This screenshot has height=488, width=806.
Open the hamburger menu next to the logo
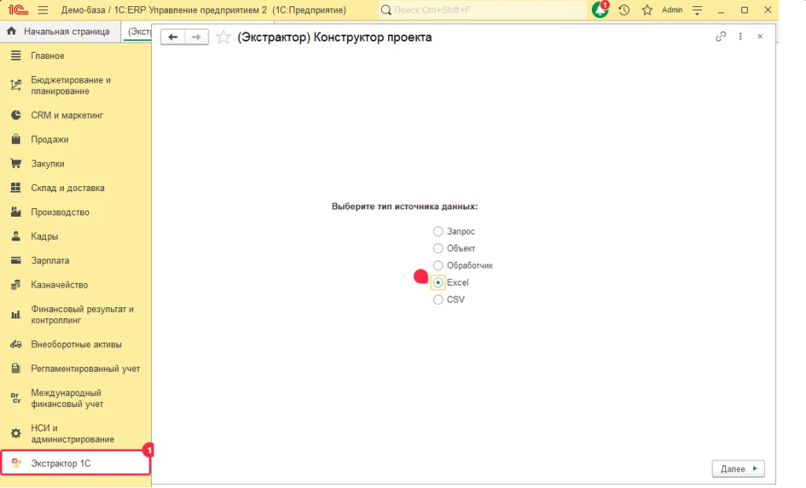click(44, 9)
